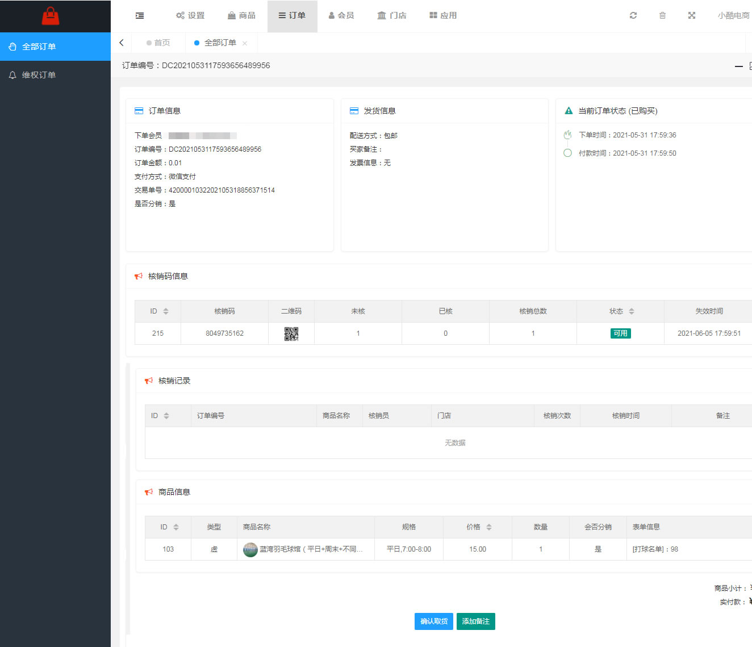The width and height of the screenshot is (752, 647).
Task: Open the 设置 menu
Action: (x=190, y=16)
